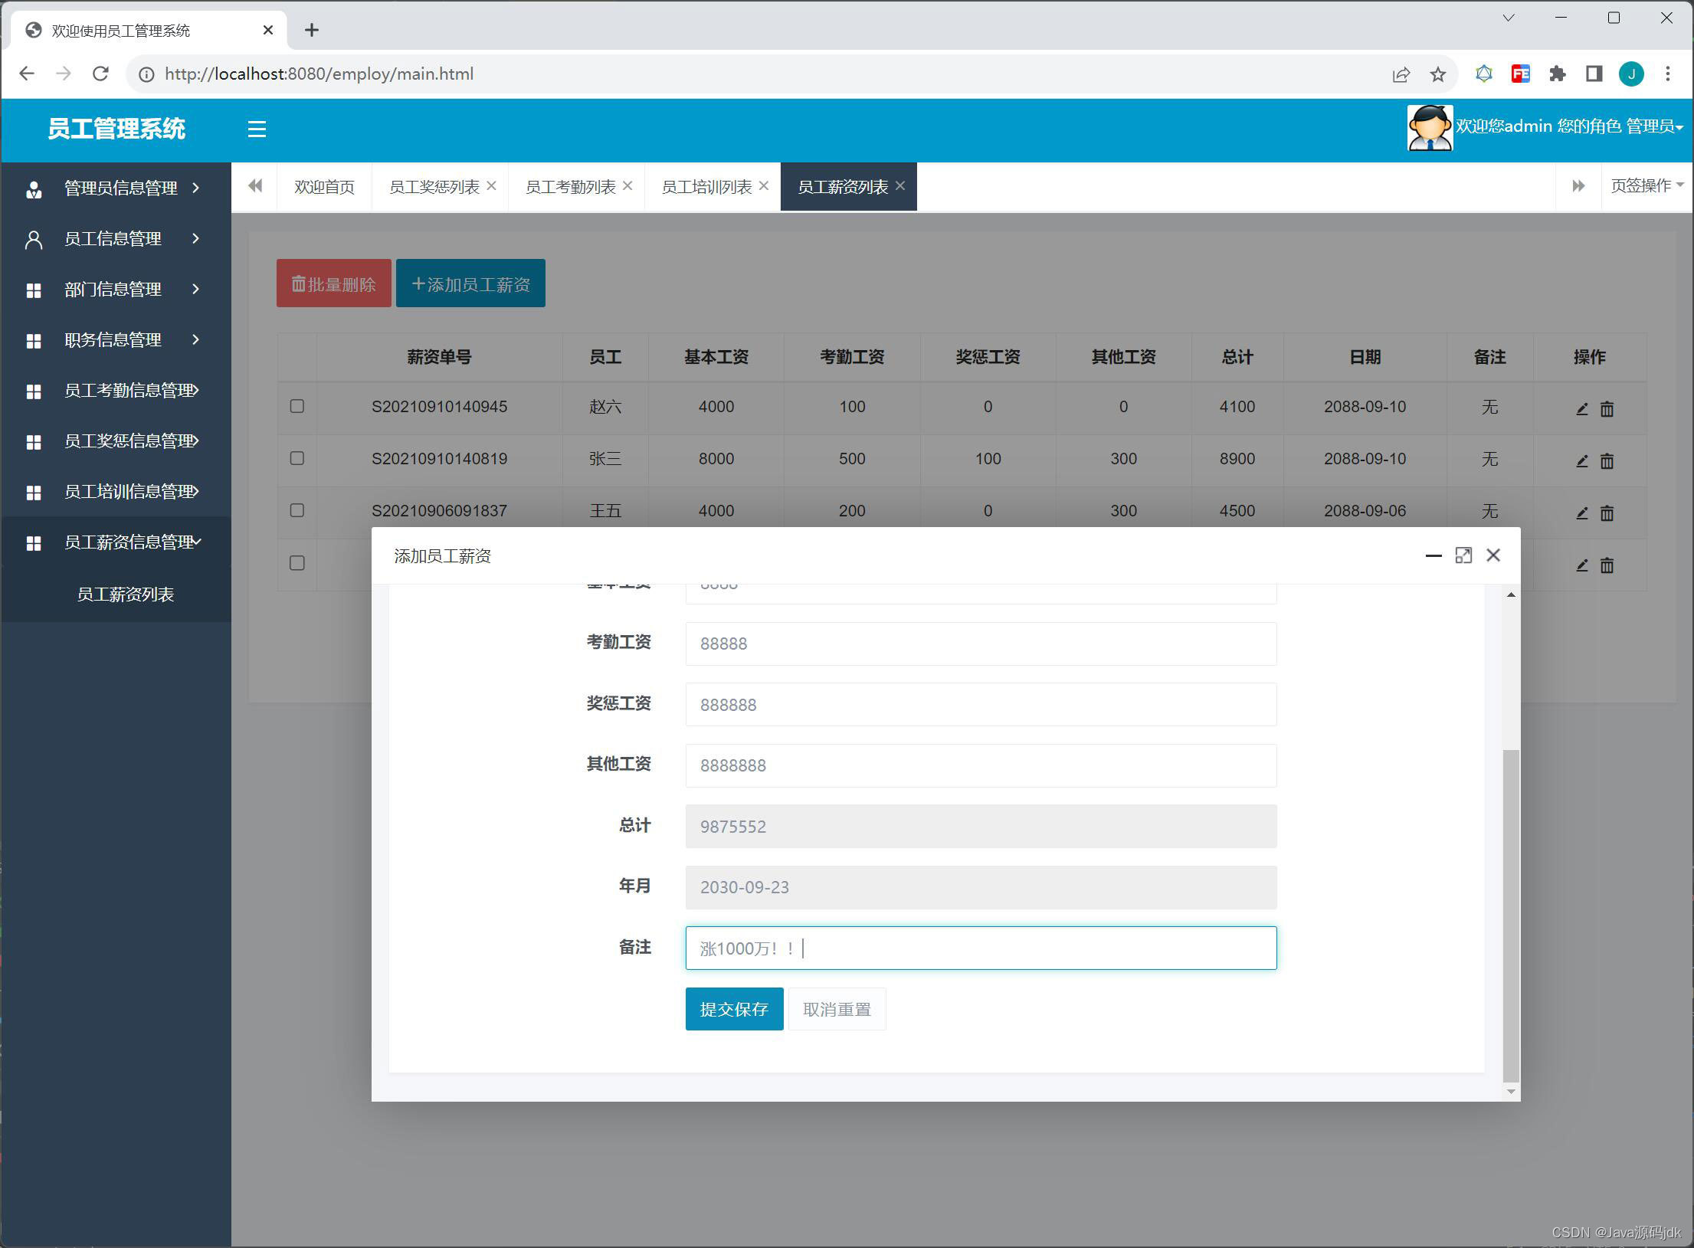Bookmark this page with star icon
Screen dimensions: 1694x1248
[1437, 74]
